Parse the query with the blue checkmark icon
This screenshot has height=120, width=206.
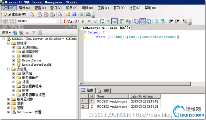point(96,21)
